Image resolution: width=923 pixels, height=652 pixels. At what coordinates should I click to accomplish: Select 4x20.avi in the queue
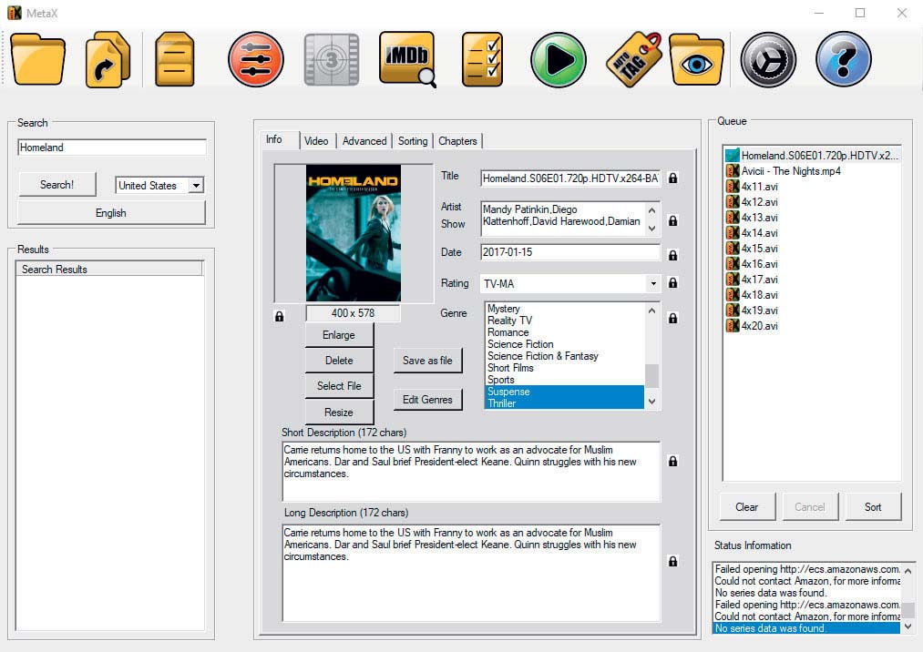(x=753, y=326)
